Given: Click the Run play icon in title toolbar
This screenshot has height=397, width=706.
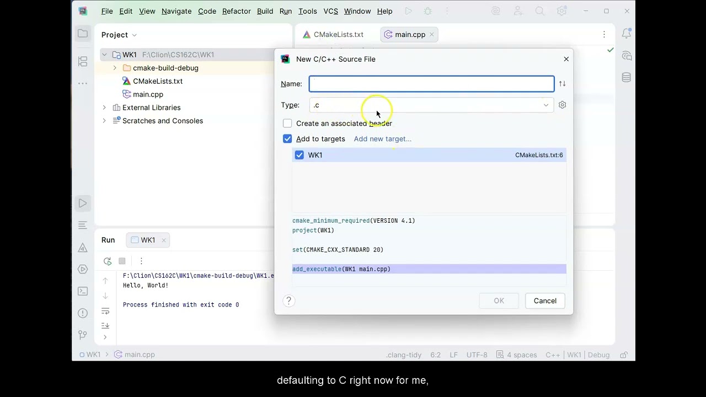Looking at the screenshot, I should pyautogui.click(x=408, y=11).
